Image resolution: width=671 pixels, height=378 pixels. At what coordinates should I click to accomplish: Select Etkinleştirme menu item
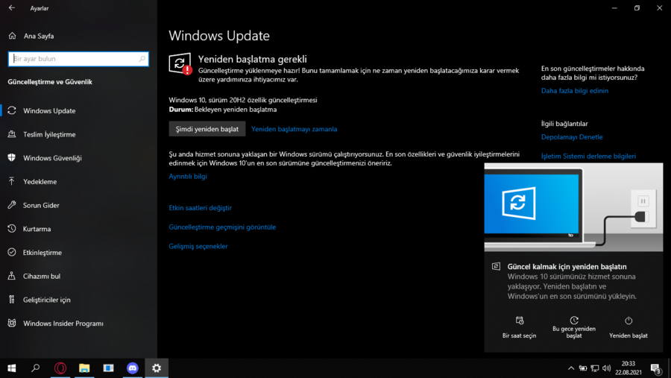(78, 252)
